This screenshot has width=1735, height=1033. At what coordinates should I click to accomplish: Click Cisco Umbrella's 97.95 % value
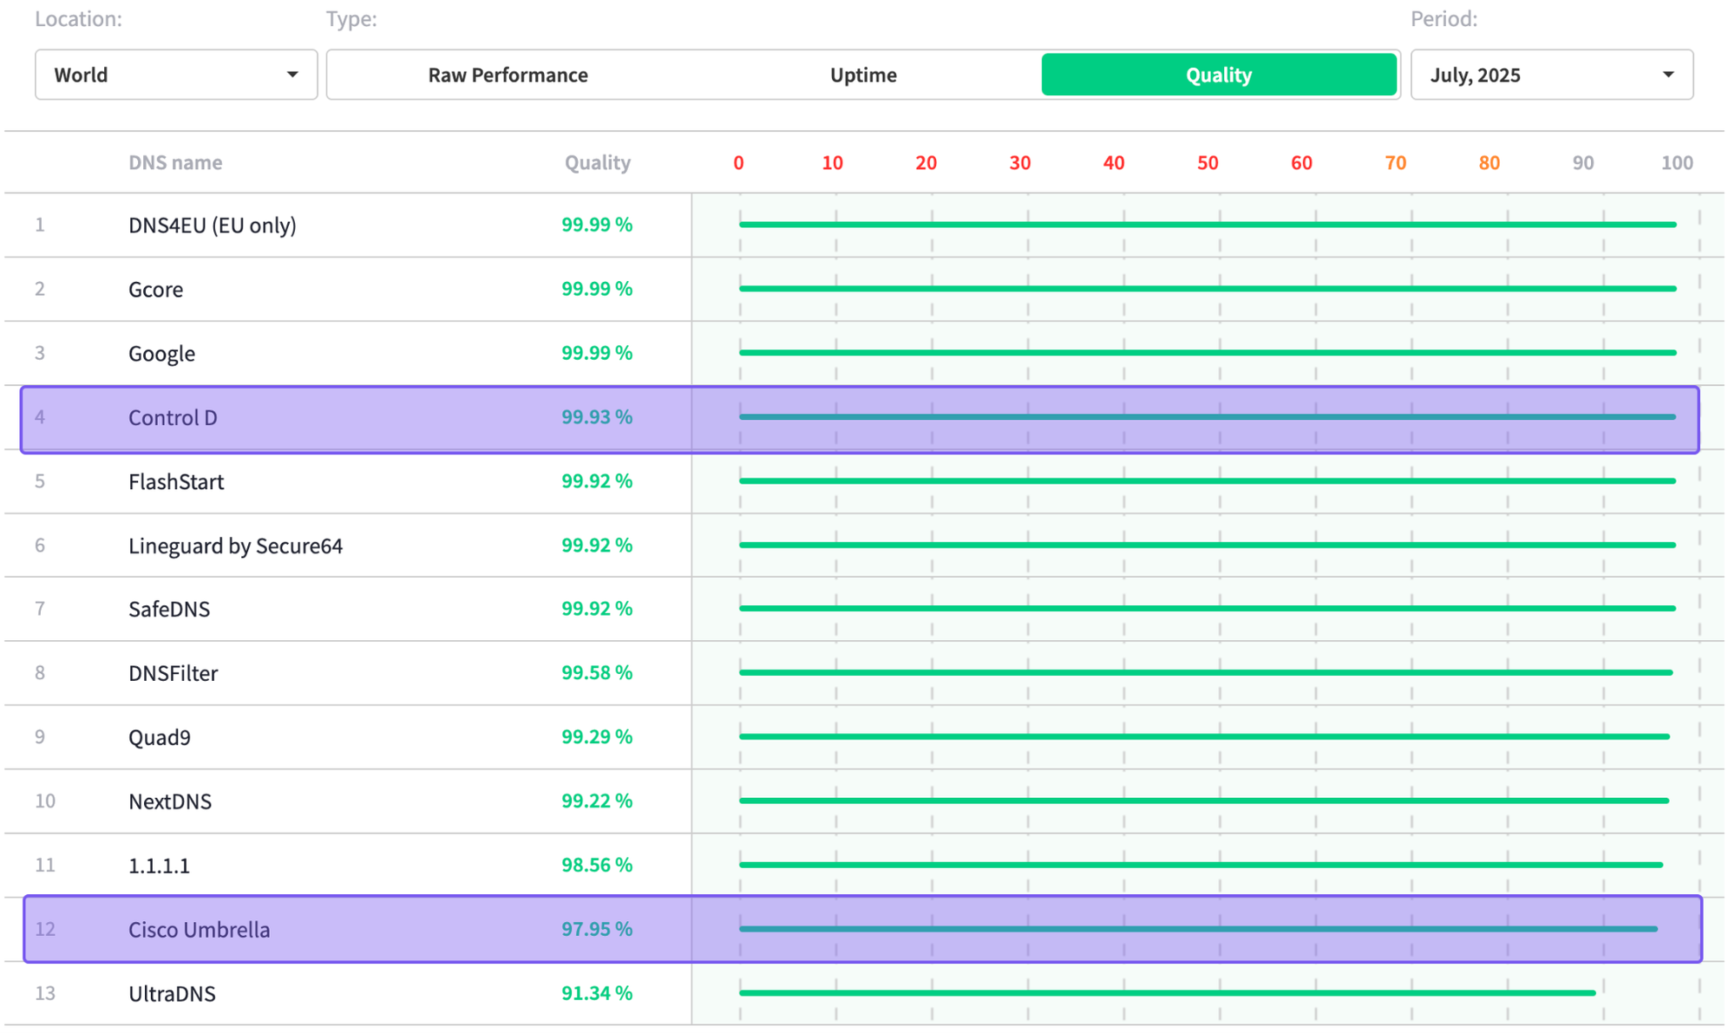[597, 930]
